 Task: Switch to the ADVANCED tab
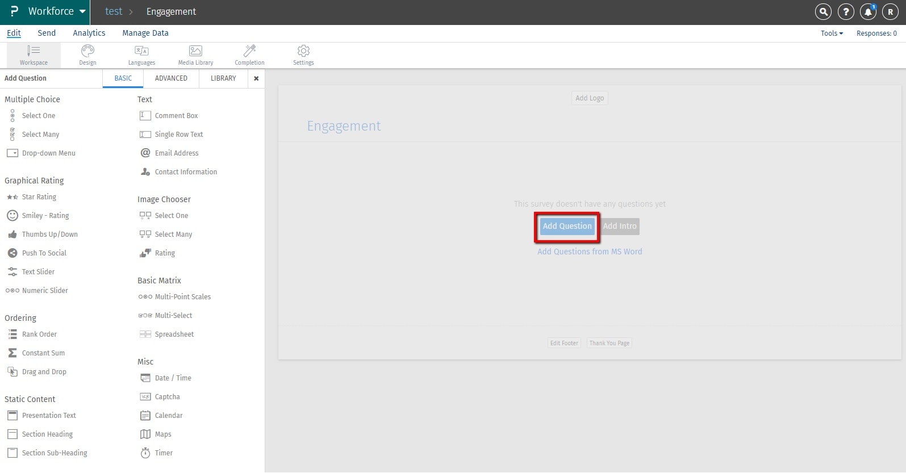[171, 78]
